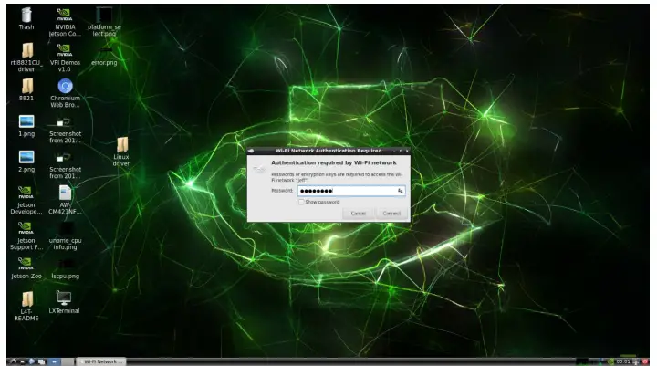Click Cancel in the Wi-Fi dialog

[358, 214]
